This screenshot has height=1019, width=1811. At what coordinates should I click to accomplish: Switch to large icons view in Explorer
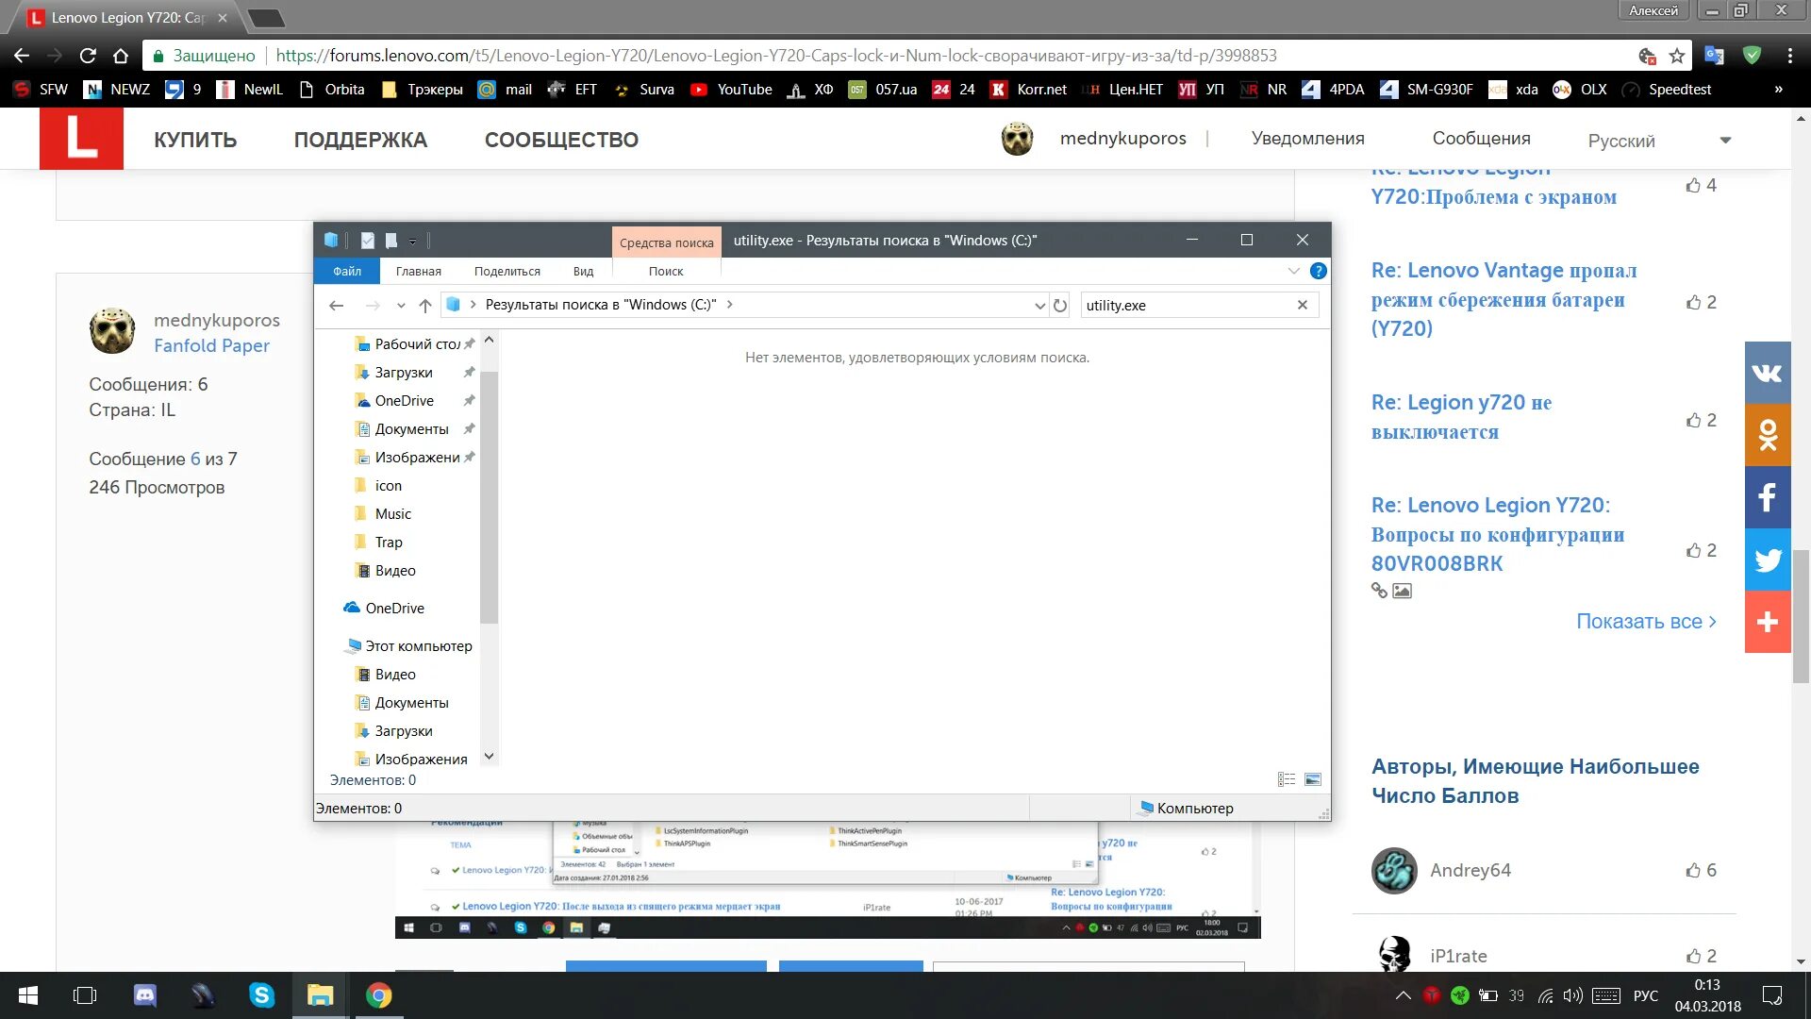tap(1312, 779)
